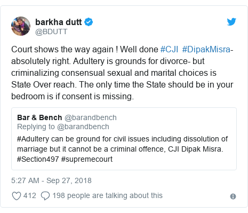Open the #CJI hashtag link
Viewport: 248px width, 213px height.
169,49
